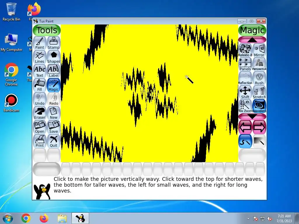Choose the Panels magic effect
Viewport: 299px width, 224px height.
[x=245, y=64]
